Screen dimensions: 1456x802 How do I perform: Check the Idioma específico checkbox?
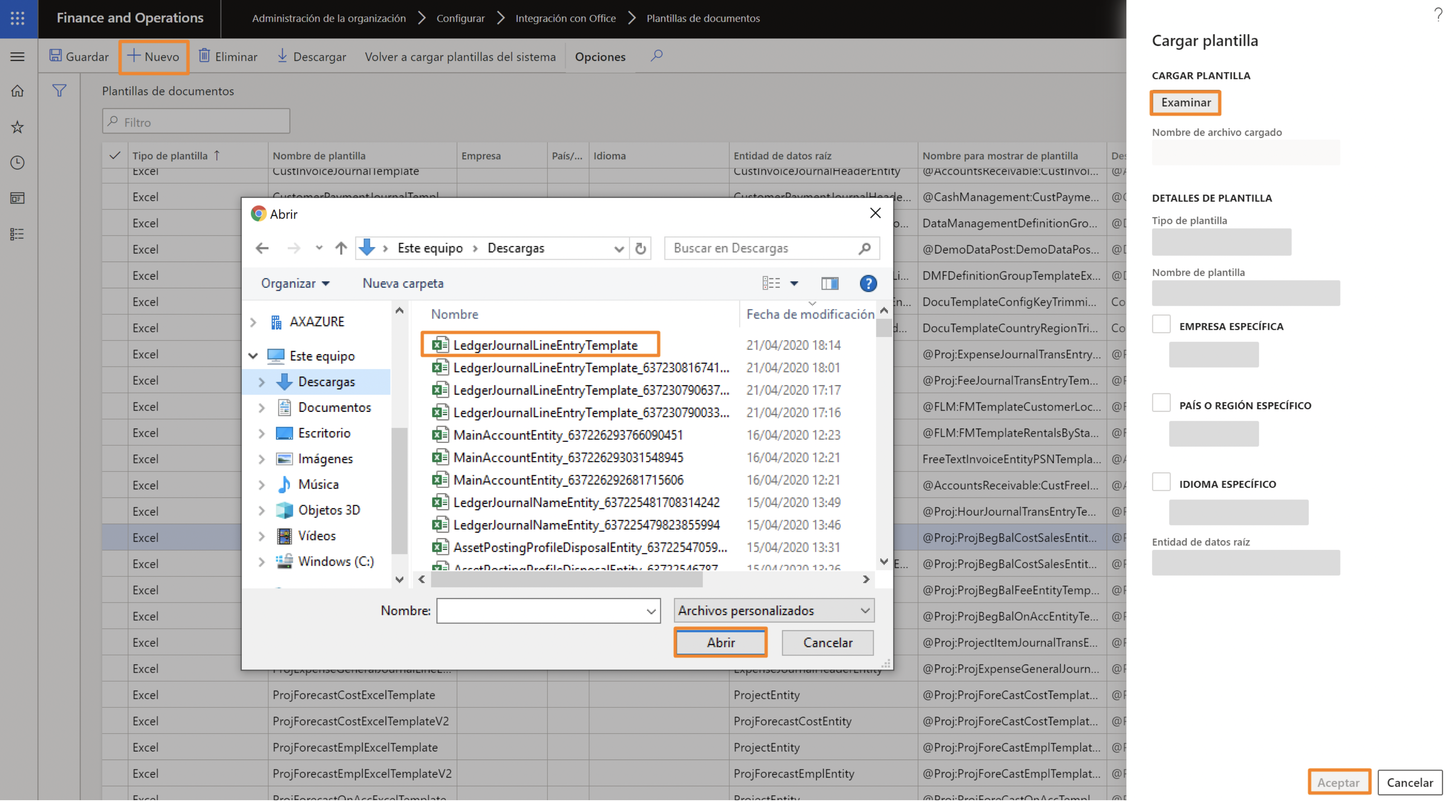(x=1161, y=483)
